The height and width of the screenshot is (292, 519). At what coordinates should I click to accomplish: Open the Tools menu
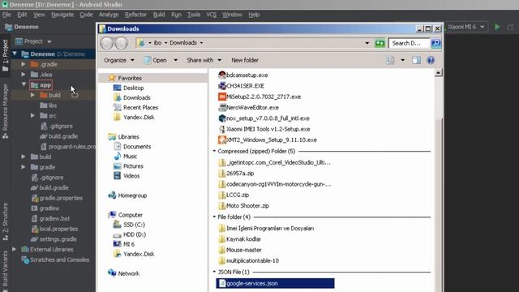[x=194, y=15]
